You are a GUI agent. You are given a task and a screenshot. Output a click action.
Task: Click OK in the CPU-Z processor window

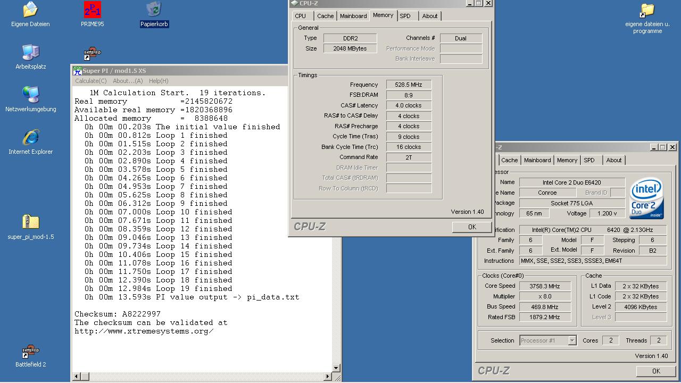coord(656,371)
